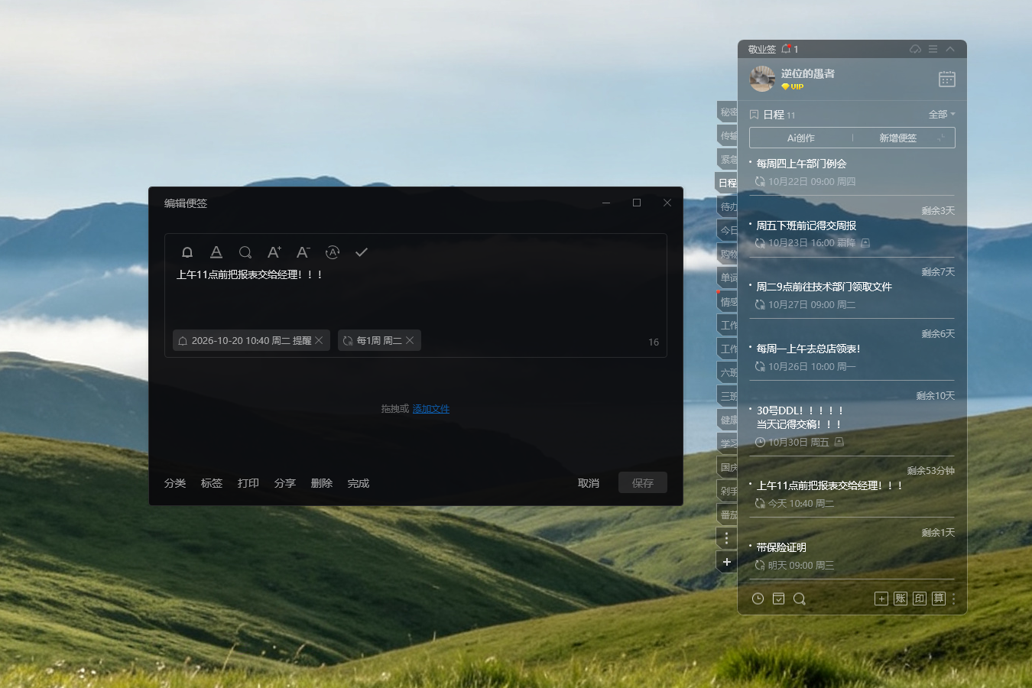
Task: Open the hamburger menu in 敬业签 title bar
Action: coord(933,49)
